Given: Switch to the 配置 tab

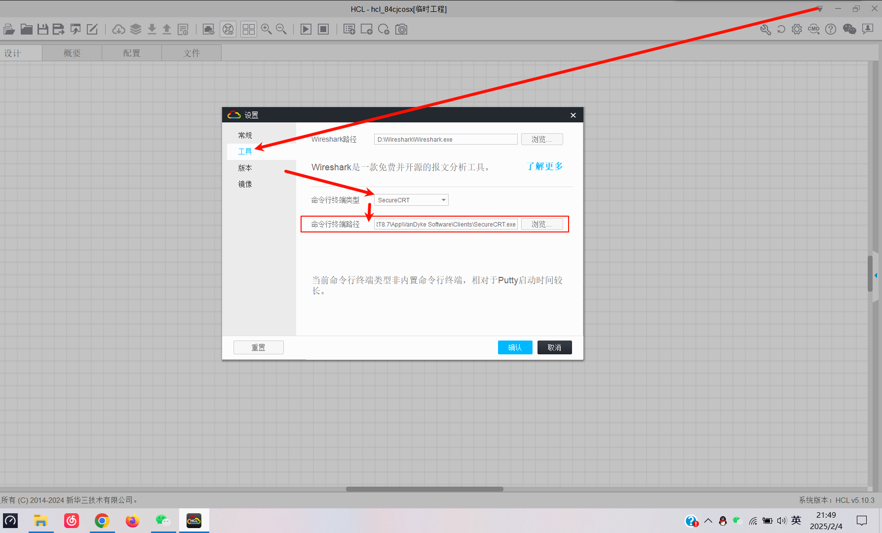Looking at the screenshot, I should 132,53.
